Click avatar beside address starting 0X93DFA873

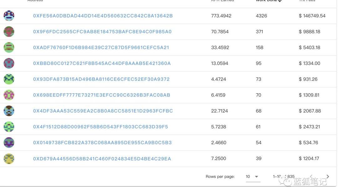point(9,79)
